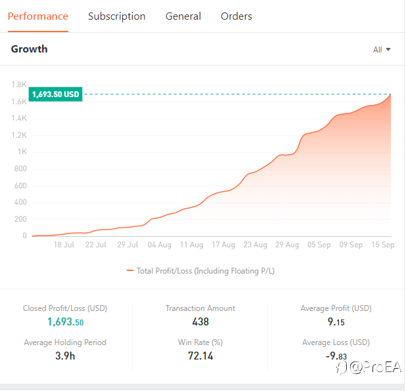This screenshot has height=391, width=406.
Task: Switch to the General tab
Action: 183,16
